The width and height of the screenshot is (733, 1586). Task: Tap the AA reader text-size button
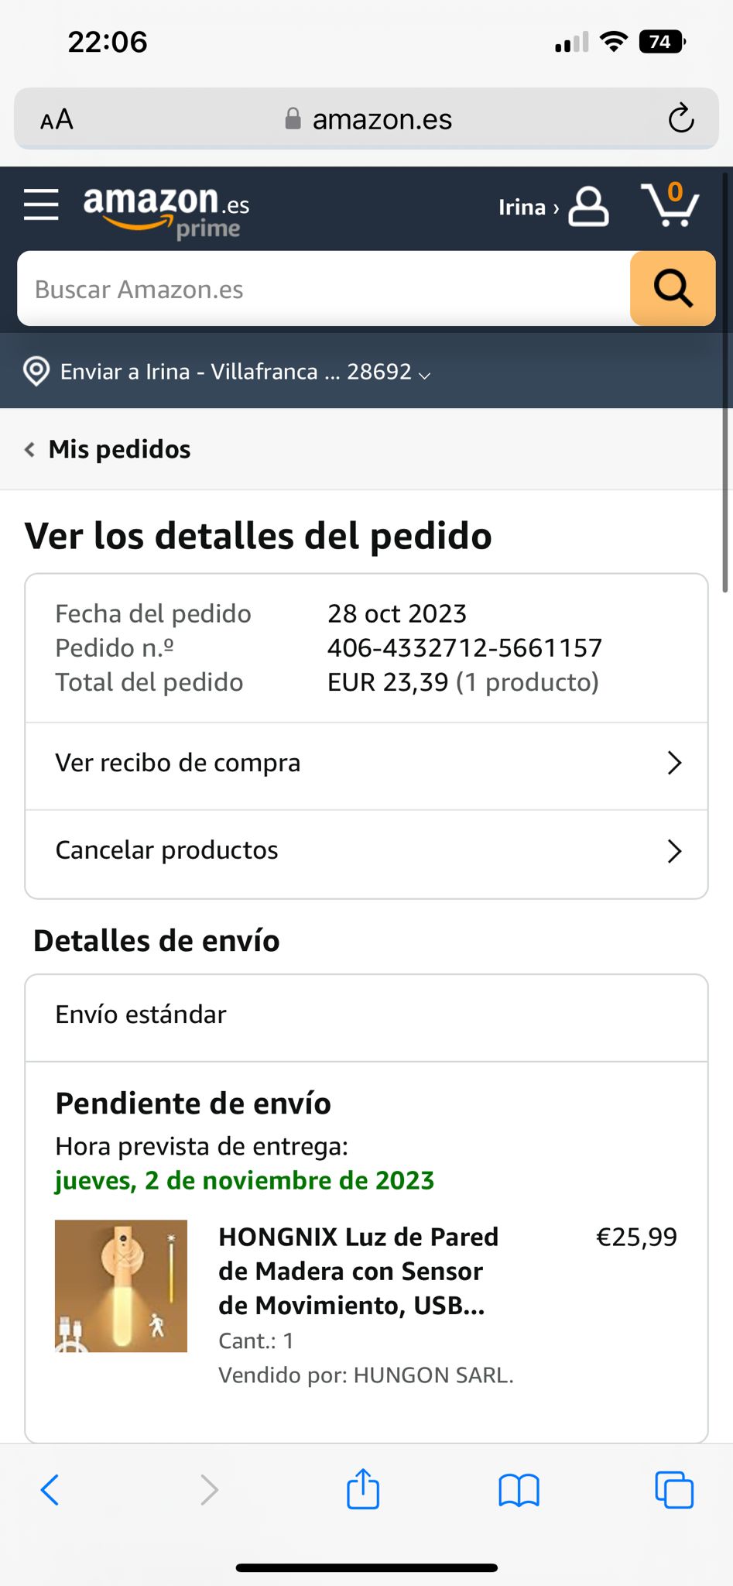click(57, 119)
